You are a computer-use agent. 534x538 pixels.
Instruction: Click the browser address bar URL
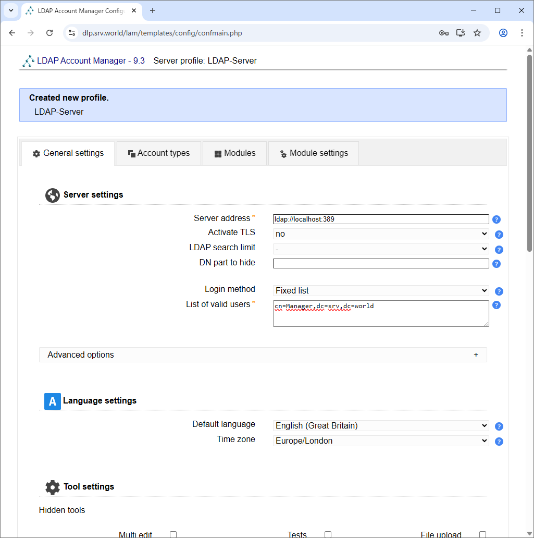coord(162,33)
